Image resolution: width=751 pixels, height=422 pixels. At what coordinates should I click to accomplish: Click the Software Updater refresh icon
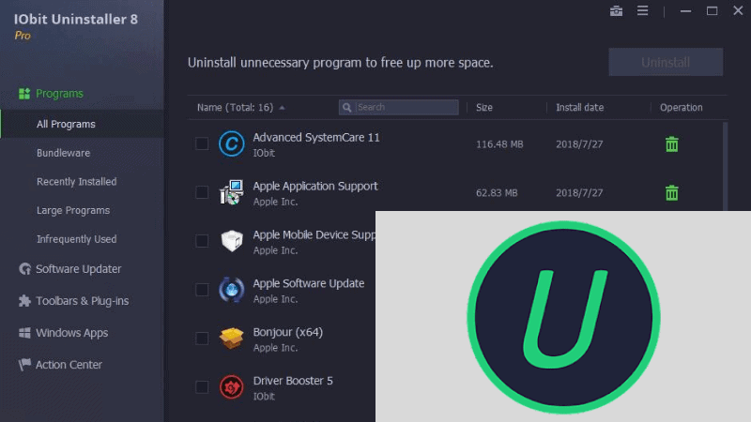pos(24,269)
